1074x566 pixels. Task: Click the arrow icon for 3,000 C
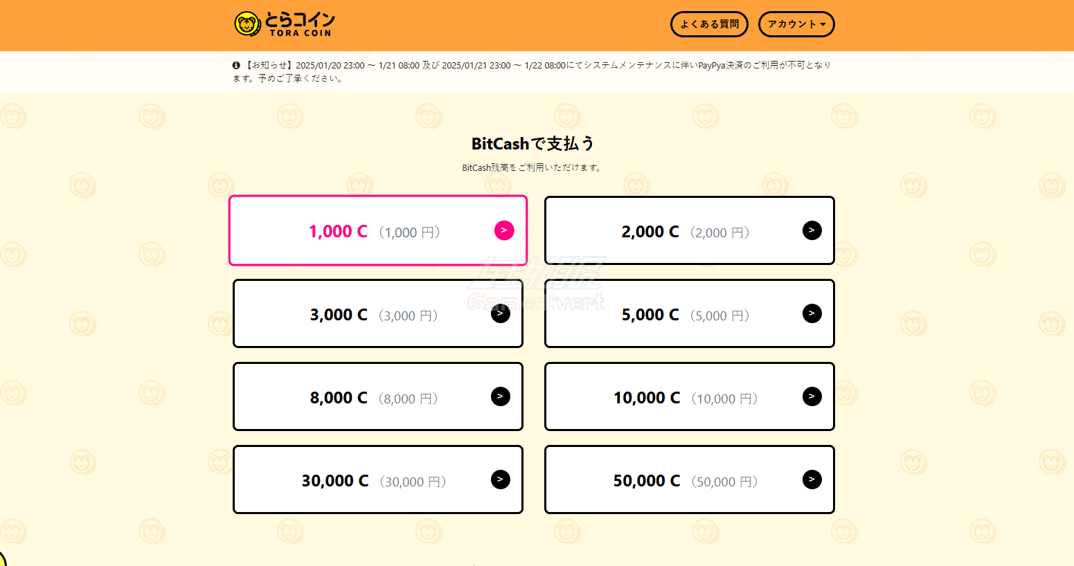(x=501, y=313)
